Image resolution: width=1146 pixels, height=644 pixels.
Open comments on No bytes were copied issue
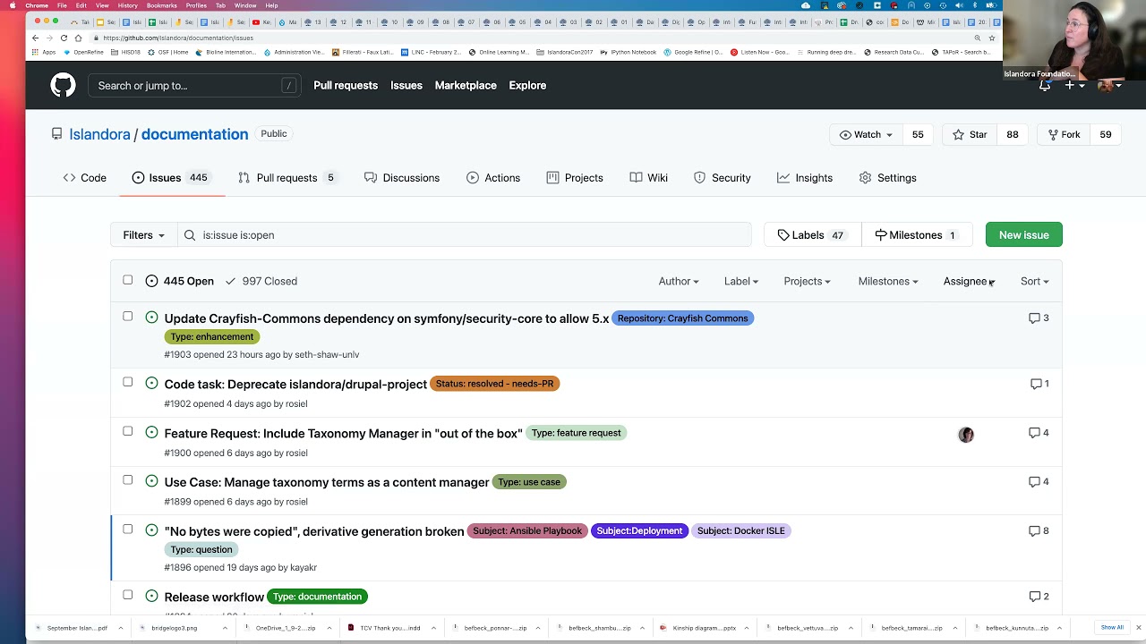1039,531
